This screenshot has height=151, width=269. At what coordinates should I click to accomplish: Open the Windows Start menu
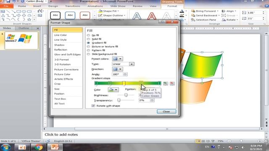[6, 147]
